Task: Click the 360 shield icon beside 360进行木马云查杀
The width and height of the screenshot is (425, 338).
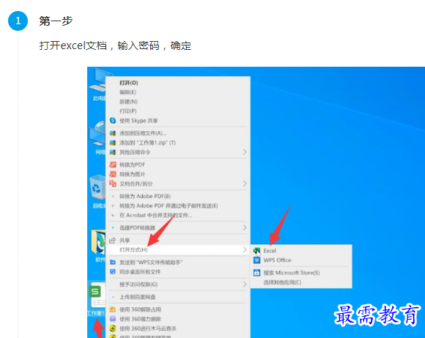Action: click(x=113, y=328)
